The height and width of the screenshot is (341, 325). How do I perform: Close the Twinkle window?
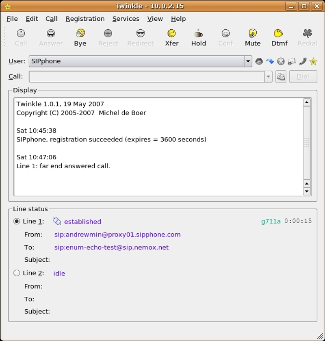point(317,7)
